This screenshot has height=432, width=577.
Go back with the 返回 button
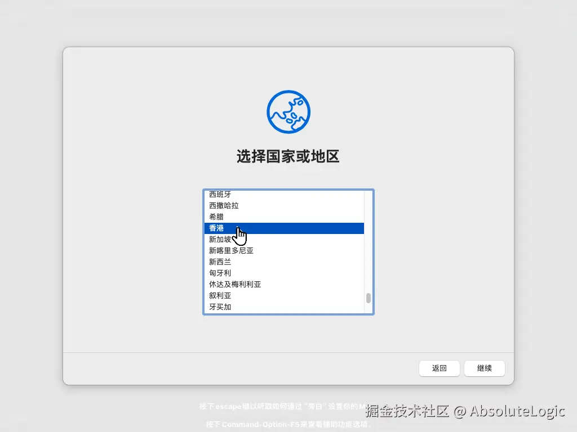(440, 368)
